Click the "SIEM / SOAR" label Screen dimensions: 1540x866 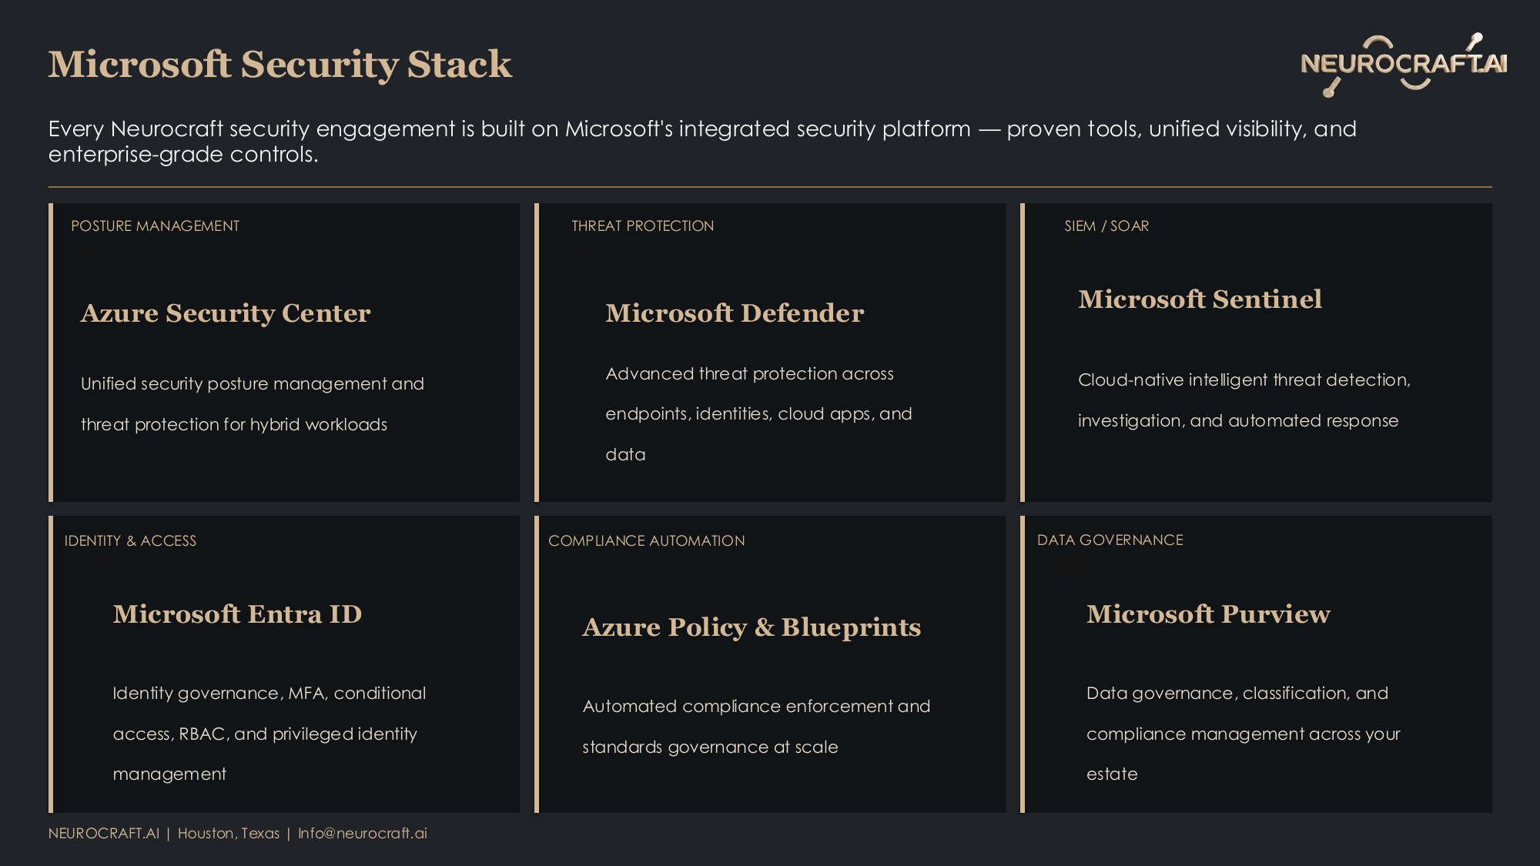(x=1106, y=226)
